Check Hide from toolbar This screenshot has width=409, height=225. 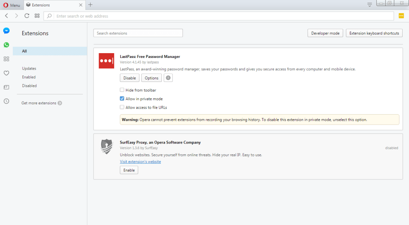[x=122, y=90]
